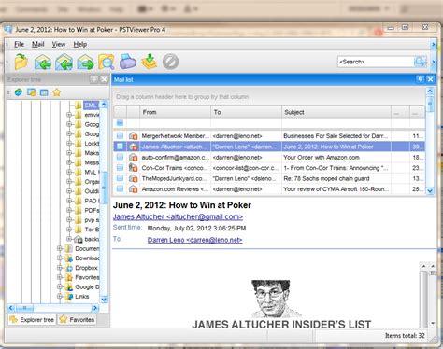
Task: Click the globe icon in Explorer tree toolbar
Action: (x=19, y=92)
